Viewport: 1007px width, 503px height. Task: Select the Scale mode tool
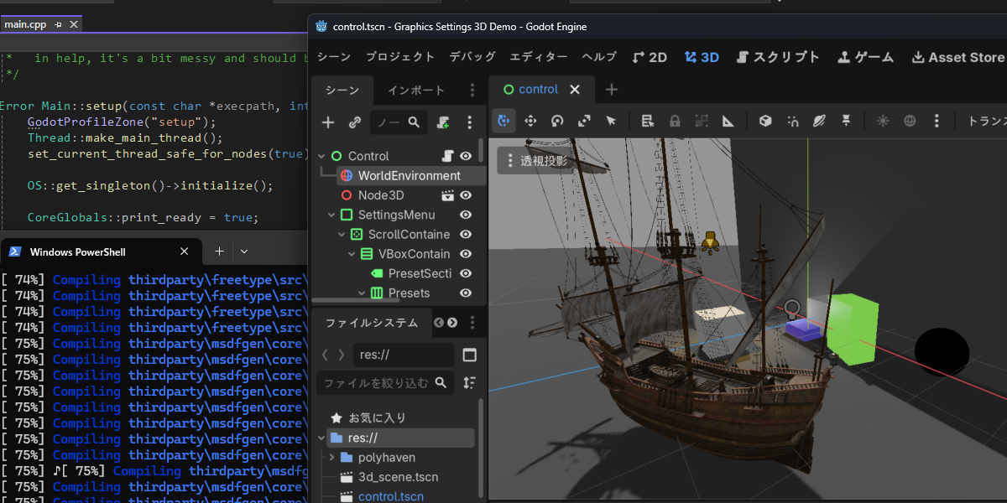[584, 121]
